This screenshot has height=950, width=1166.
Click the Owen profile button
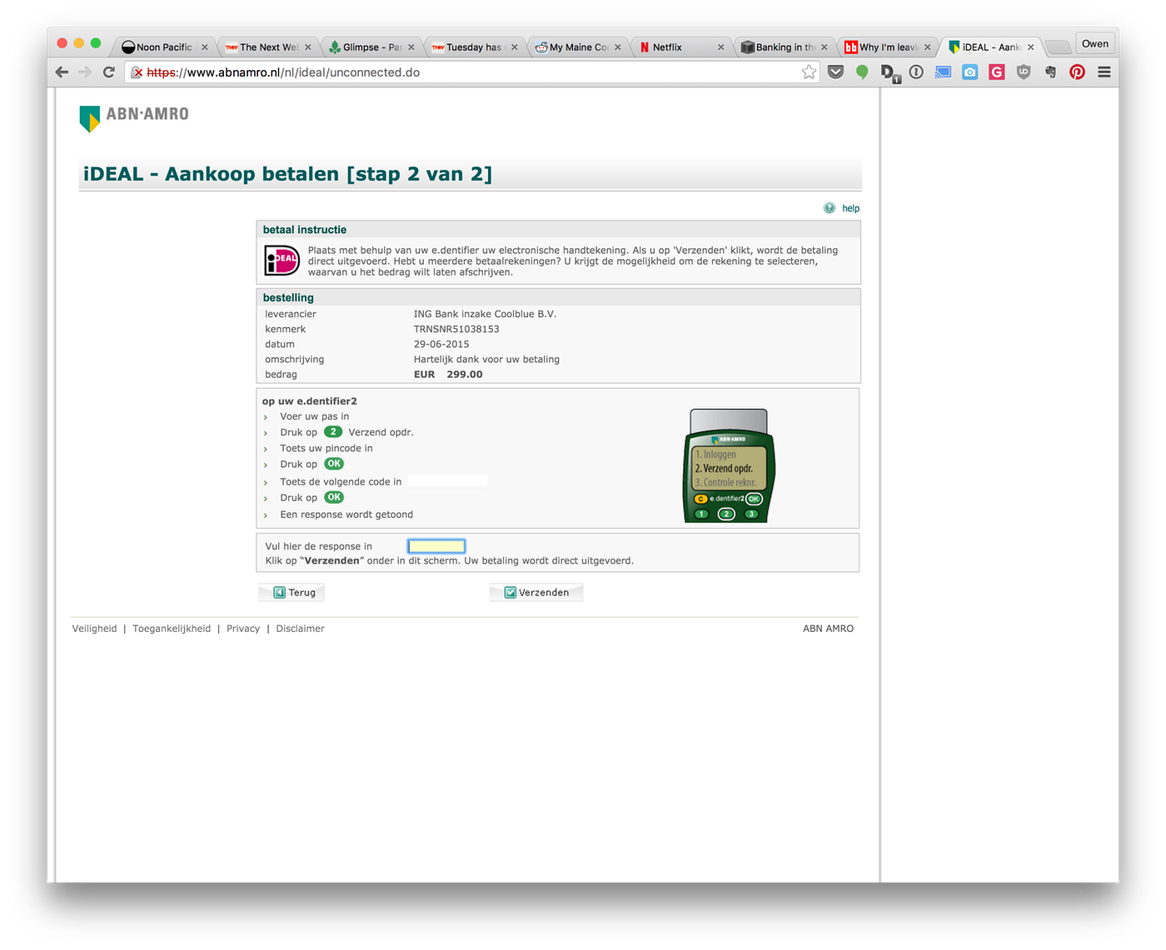[1095, 44]
